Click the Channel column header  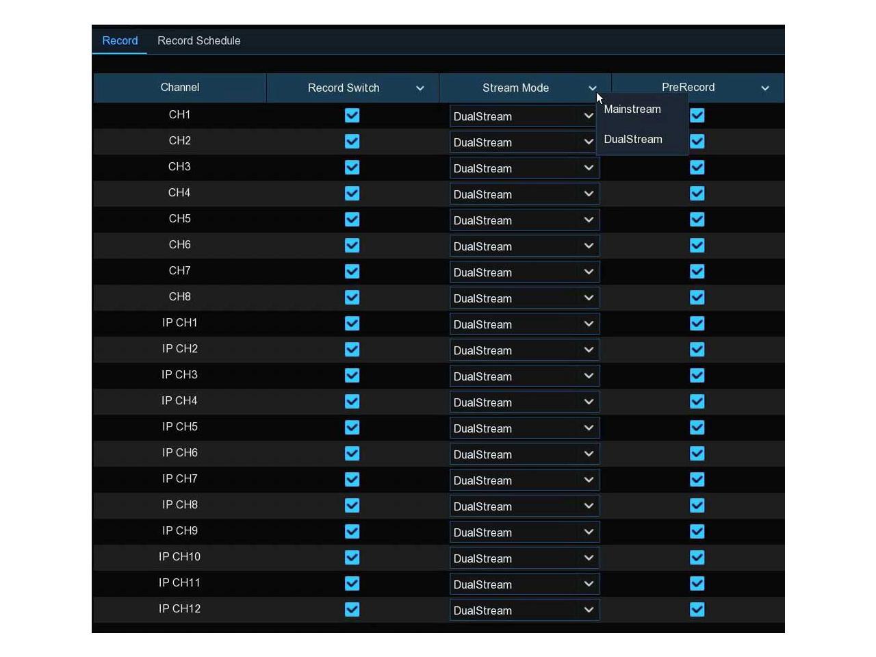click(179, 88)
